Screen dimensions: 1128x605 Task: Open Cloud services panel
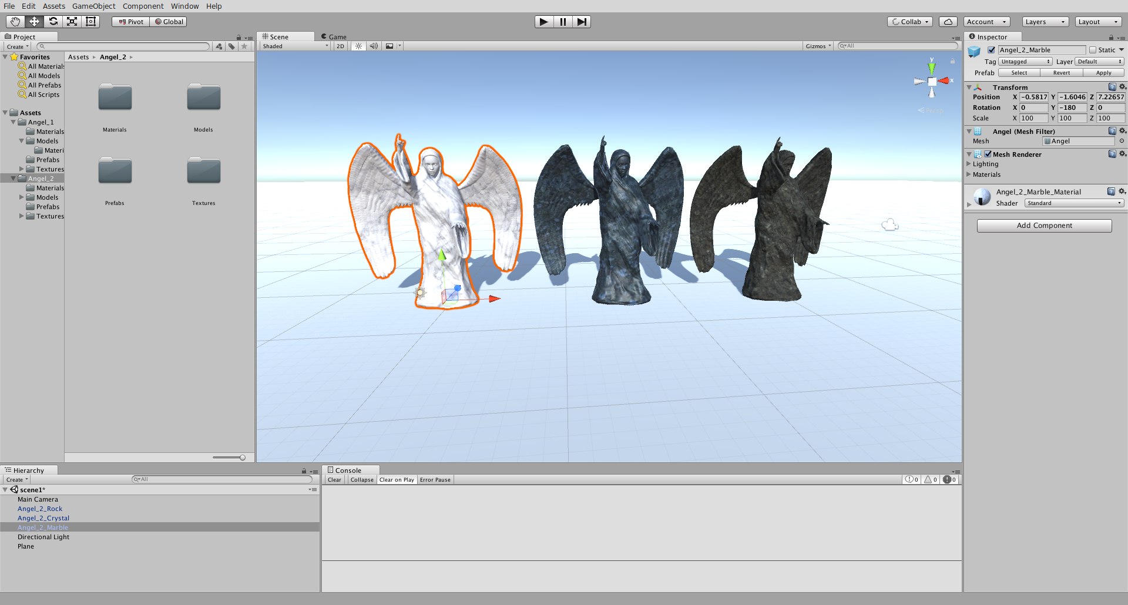[x=948, y=22]
